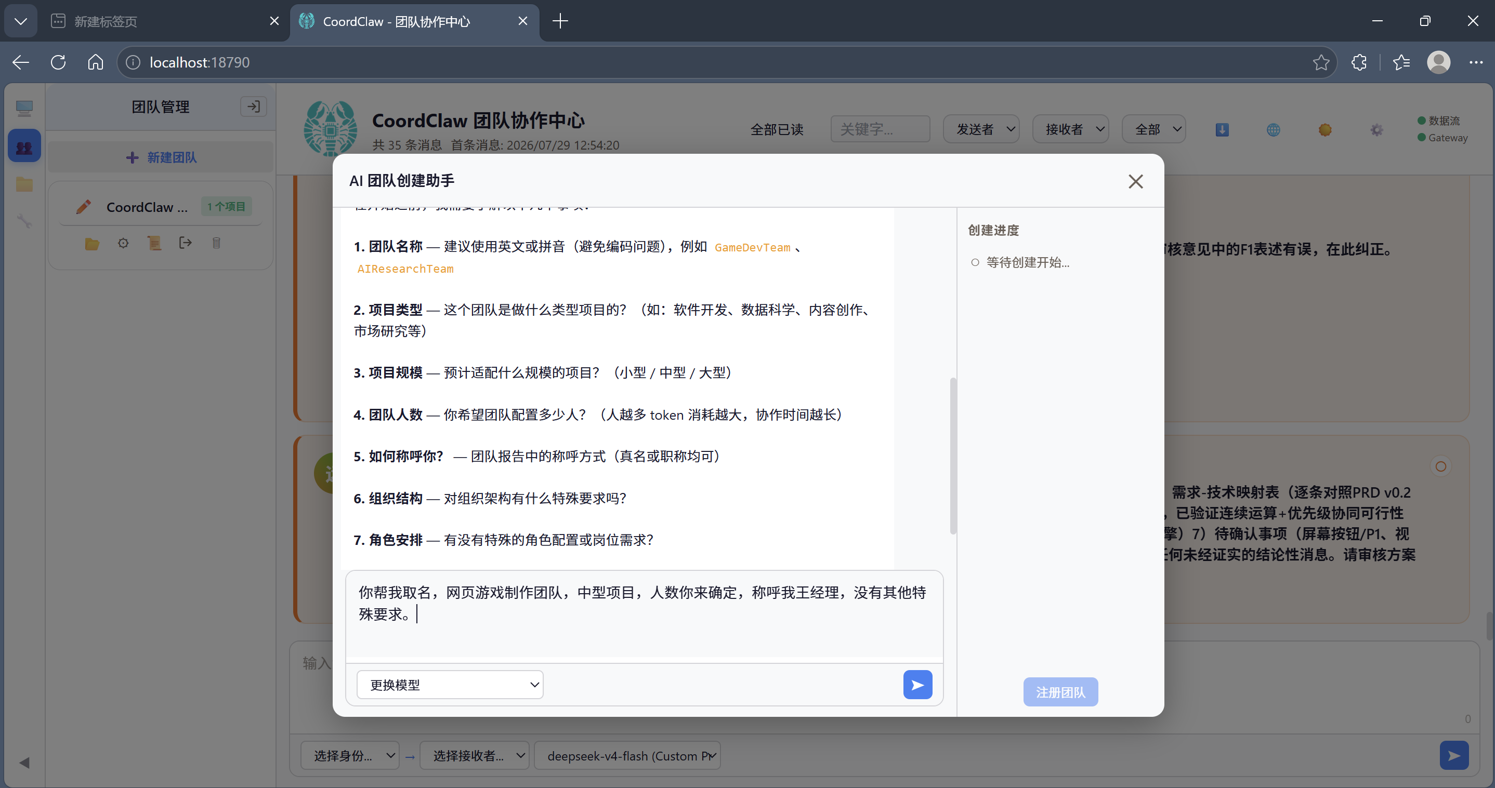Click the main page vertical scrollbar

[1490, 626]
